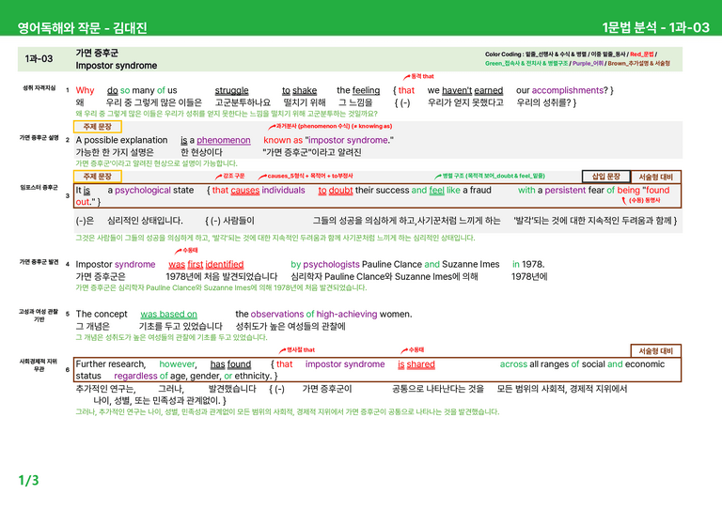Click the 서술형 대비 label above sentence 6
Image resolution: width=722 pixels, height=510 pixels.
pos(655,351)
